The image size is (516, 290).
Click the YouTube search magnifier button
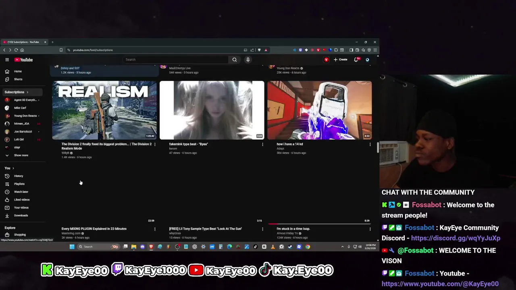point(234,60)
